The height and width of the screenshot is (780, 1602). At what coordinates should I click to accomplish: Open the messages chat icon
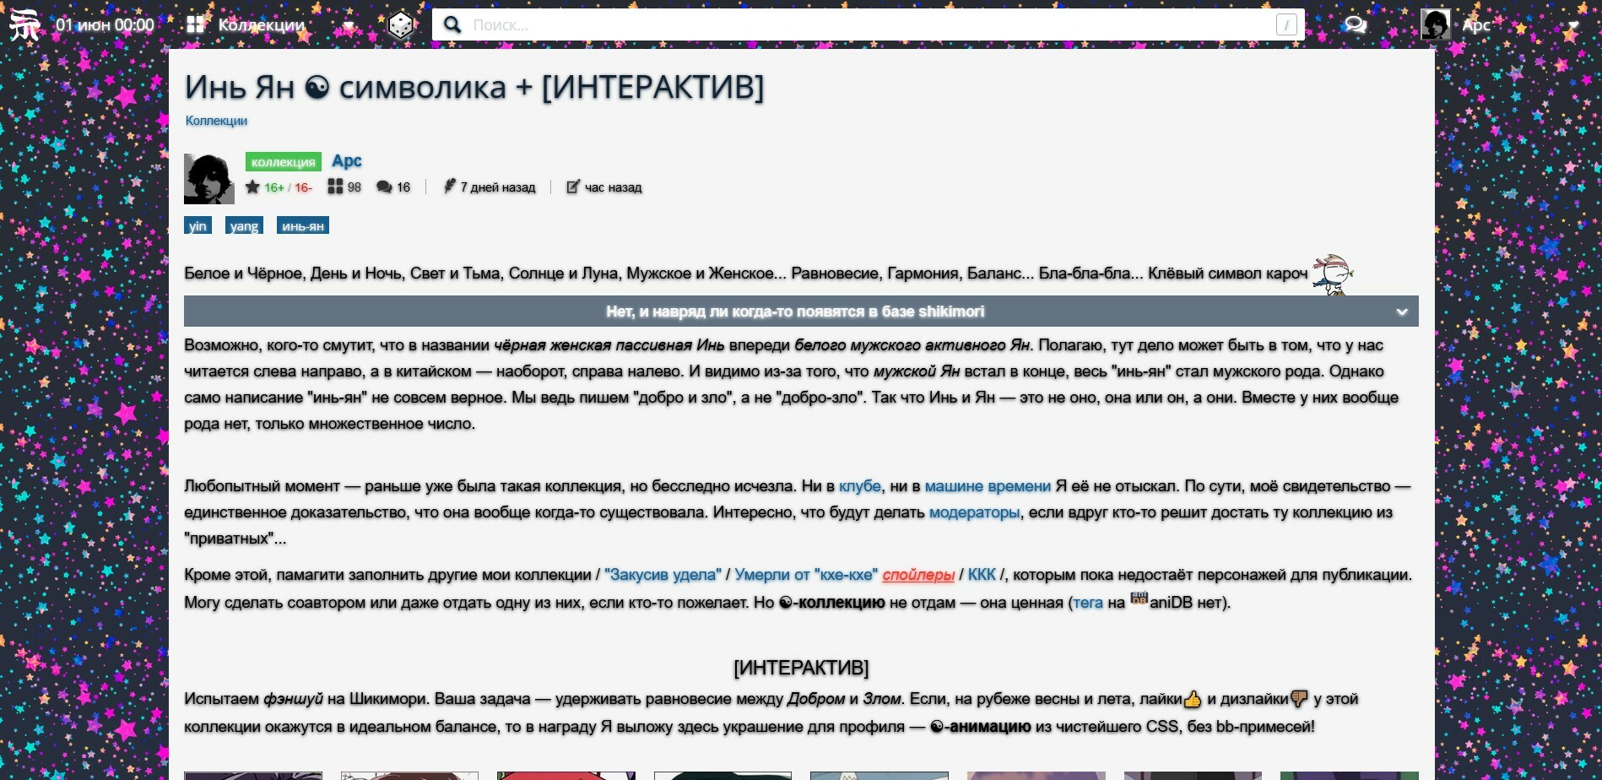point(1356,25)
